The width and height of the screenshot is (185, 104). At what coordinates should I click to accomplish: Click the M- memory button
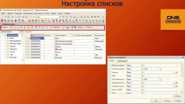tap(99, 17)
